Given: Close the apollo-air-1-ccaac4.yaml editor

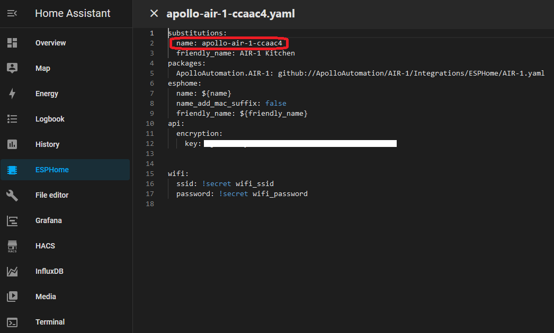Looking at the screenshot, I should tap(154, 14).
